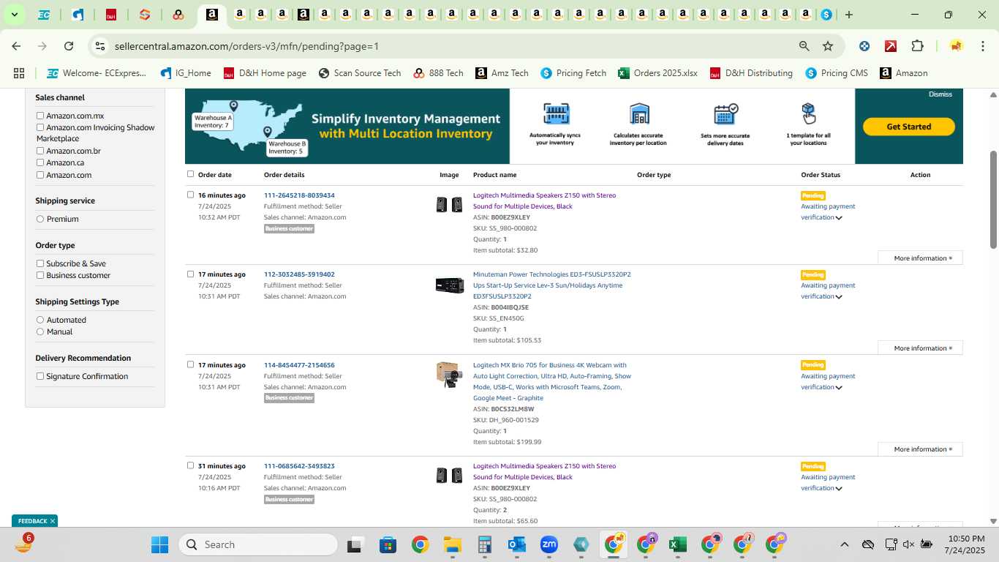This screenshot has width=999, height=562.
Task: Select Automated shipping settings type
Action: 40,320
